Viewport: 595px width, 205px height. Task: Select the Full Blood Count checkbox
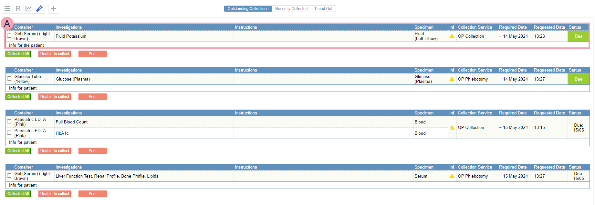9,122
